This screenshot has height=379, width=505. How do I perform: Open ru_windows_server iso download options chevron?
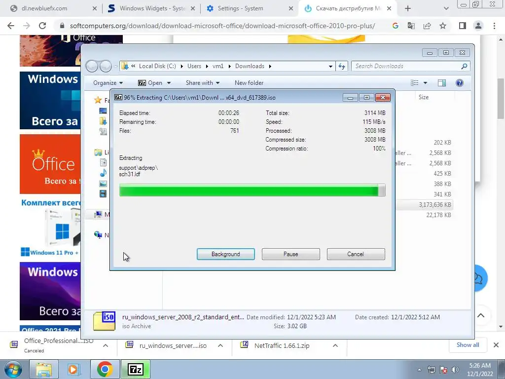pyautogui.click(x=220, y=345)
